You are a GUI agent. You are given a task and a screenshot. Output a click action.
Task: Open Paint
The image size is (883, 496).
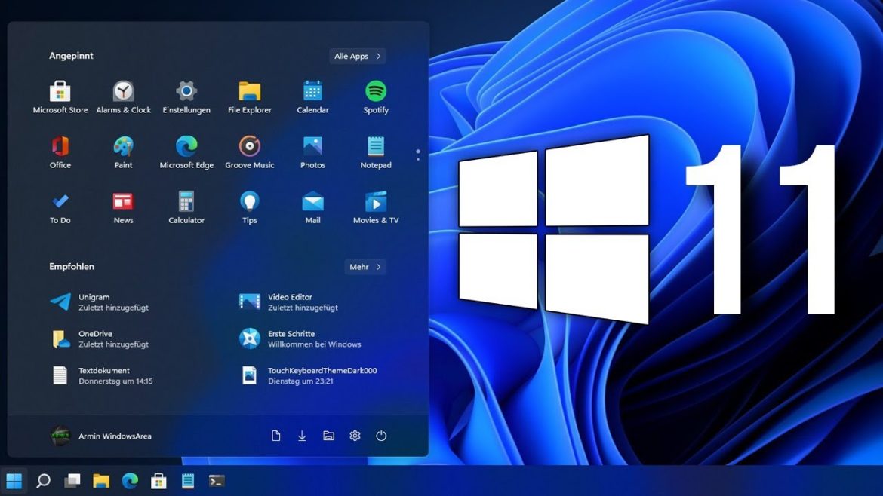pyautogui.click(x=123, y=151)
